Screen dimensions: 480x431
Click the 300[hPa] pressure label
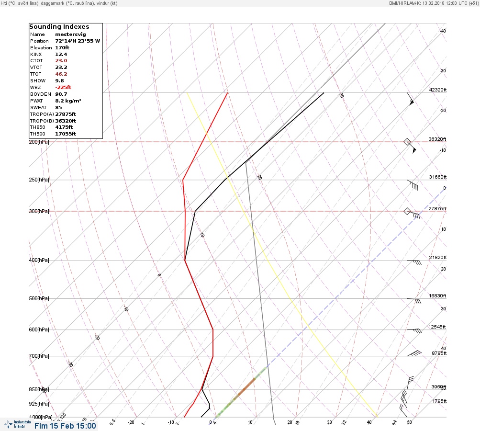[39, 211]
